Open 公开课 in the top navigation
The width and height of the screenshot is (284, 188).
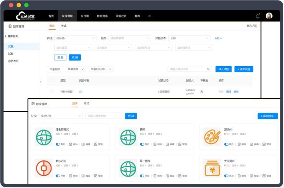[x=85, y=16]
